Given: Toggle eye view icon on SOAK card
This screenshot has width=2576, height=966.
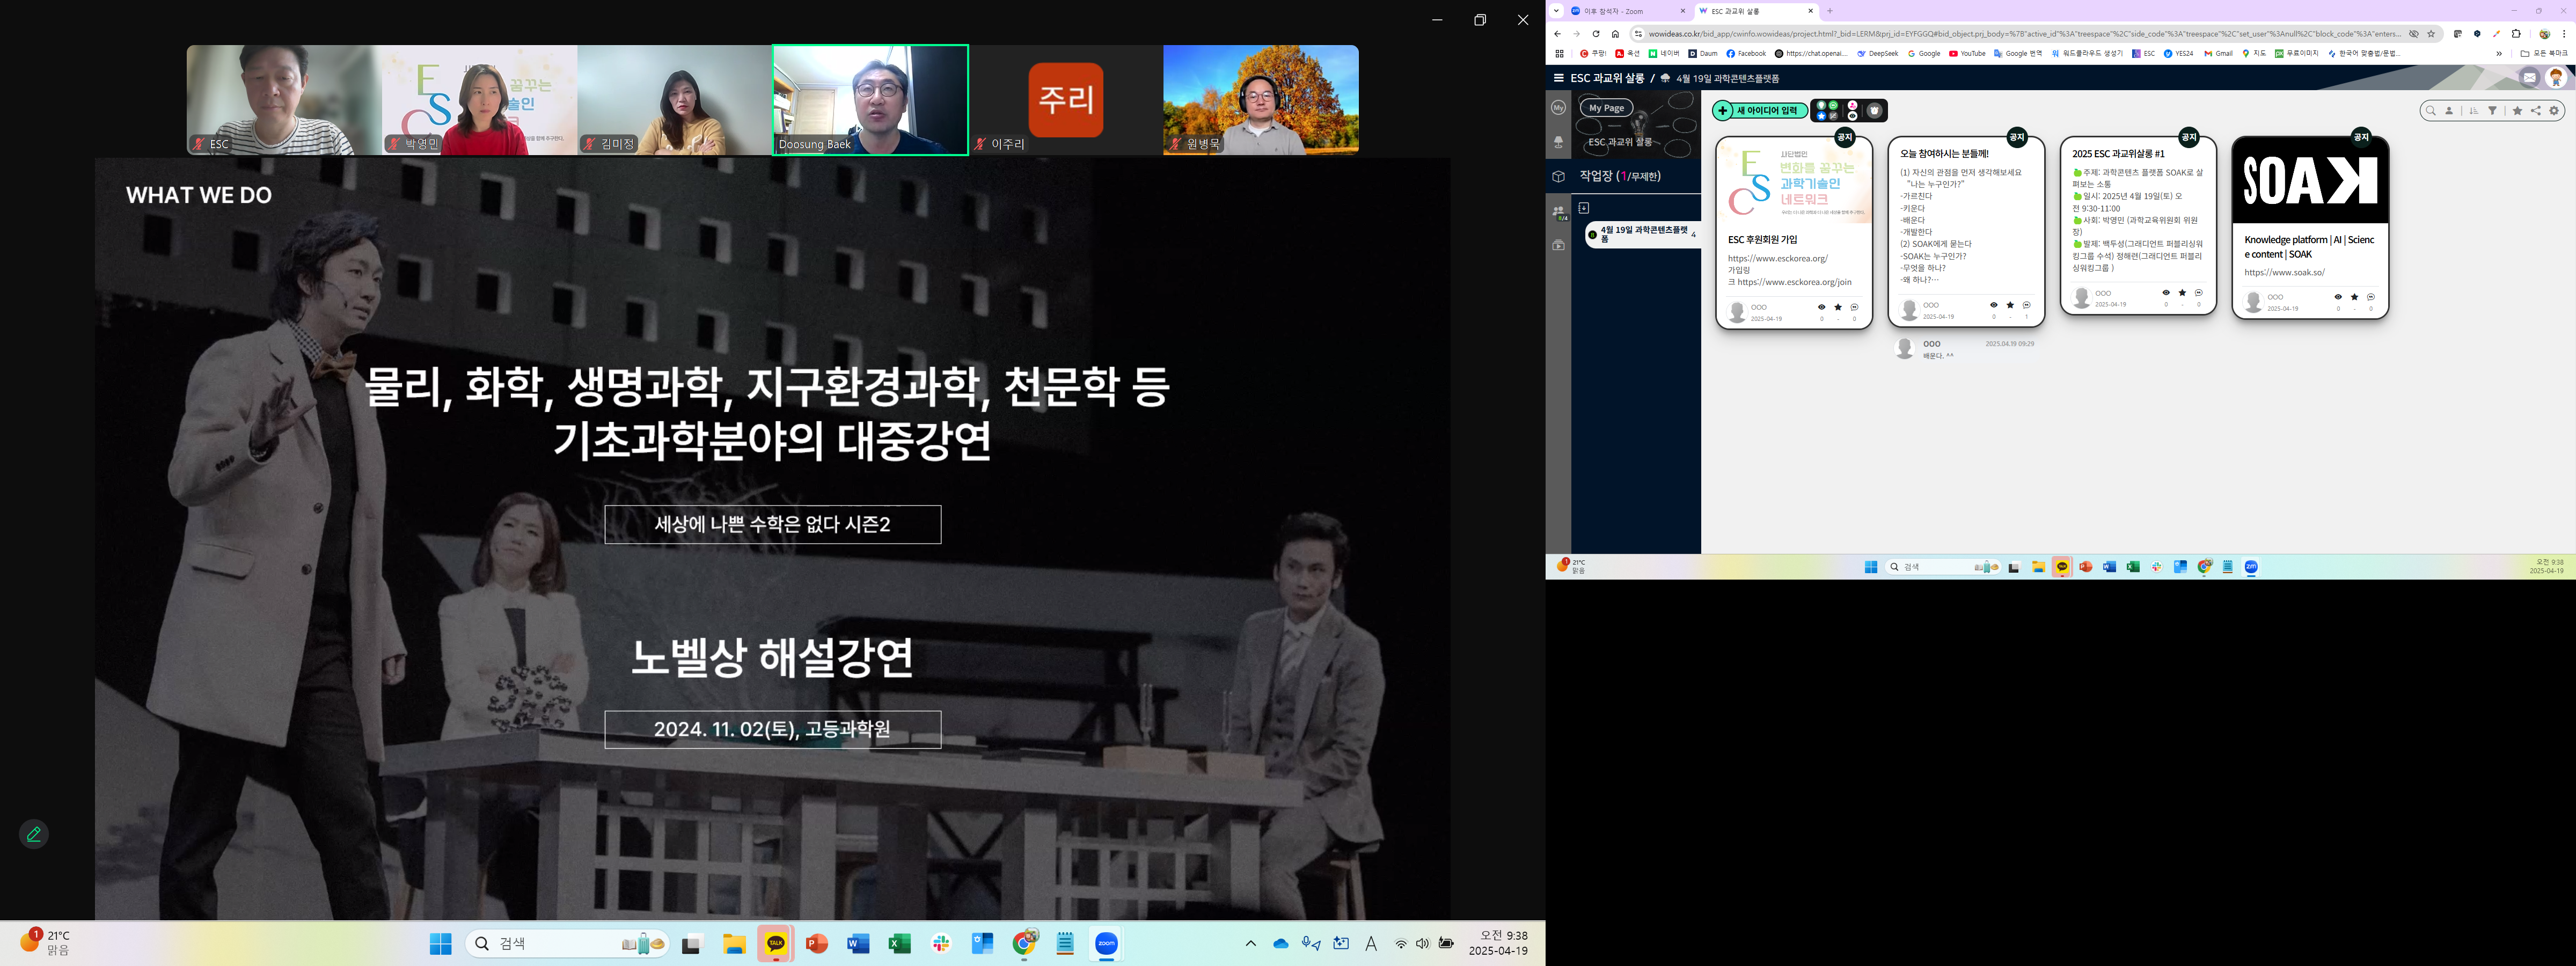Looking at the screenshot, I should (2338, 297).
